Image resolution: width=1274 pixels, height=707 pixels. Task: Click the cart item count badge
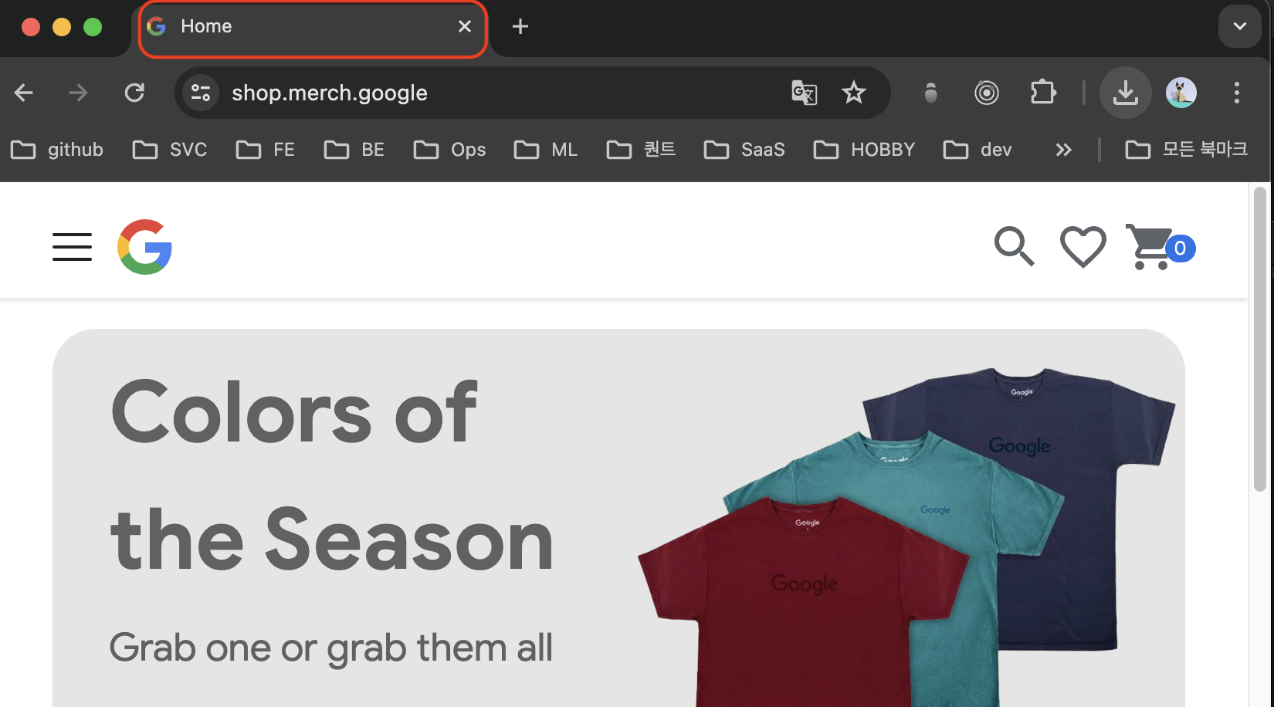[x=1180, y=248]
